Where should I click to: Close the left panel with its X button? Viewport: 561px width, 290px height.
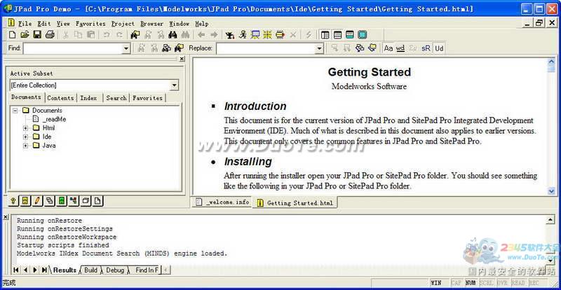tap(182, 59)
